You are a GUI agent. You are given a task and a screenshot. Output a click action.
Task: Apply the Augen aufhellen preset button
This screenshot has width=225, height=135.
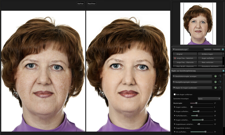pos(210,58)
